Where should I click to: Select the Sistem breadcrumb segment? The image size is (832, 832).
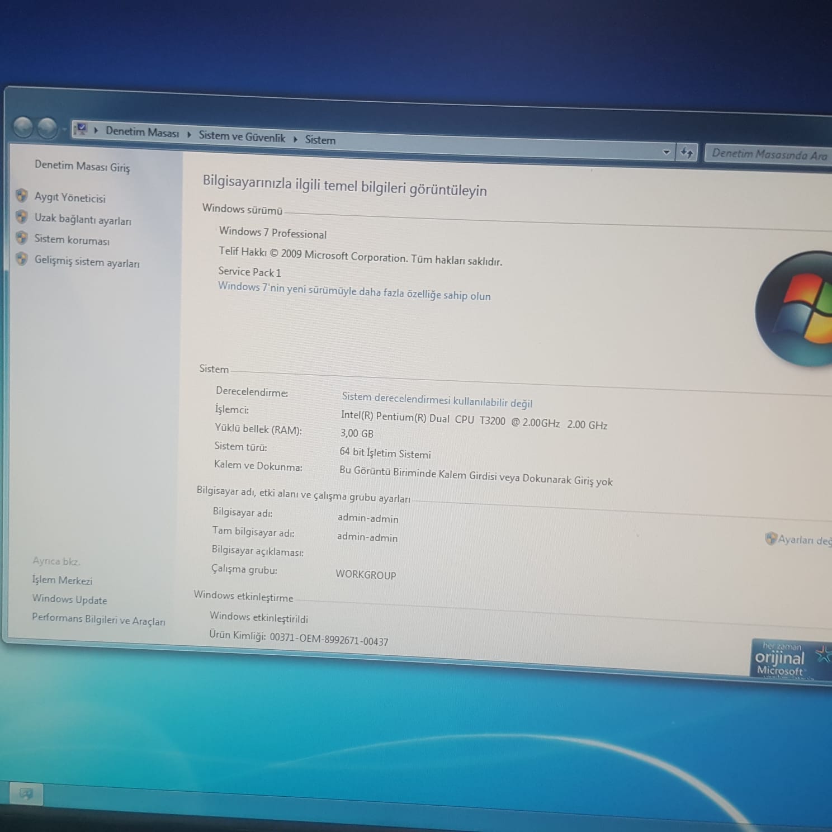[x=320, y=140]
